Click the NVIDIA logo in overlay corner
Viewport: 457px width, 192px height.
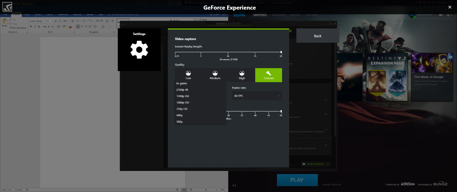[x=7, y=7]
